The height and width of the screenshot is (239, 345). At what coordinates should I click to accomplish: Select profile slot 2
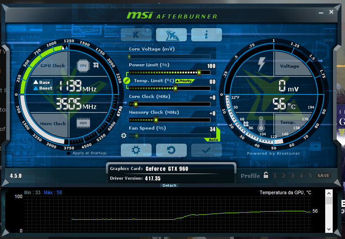click(283, 175)
